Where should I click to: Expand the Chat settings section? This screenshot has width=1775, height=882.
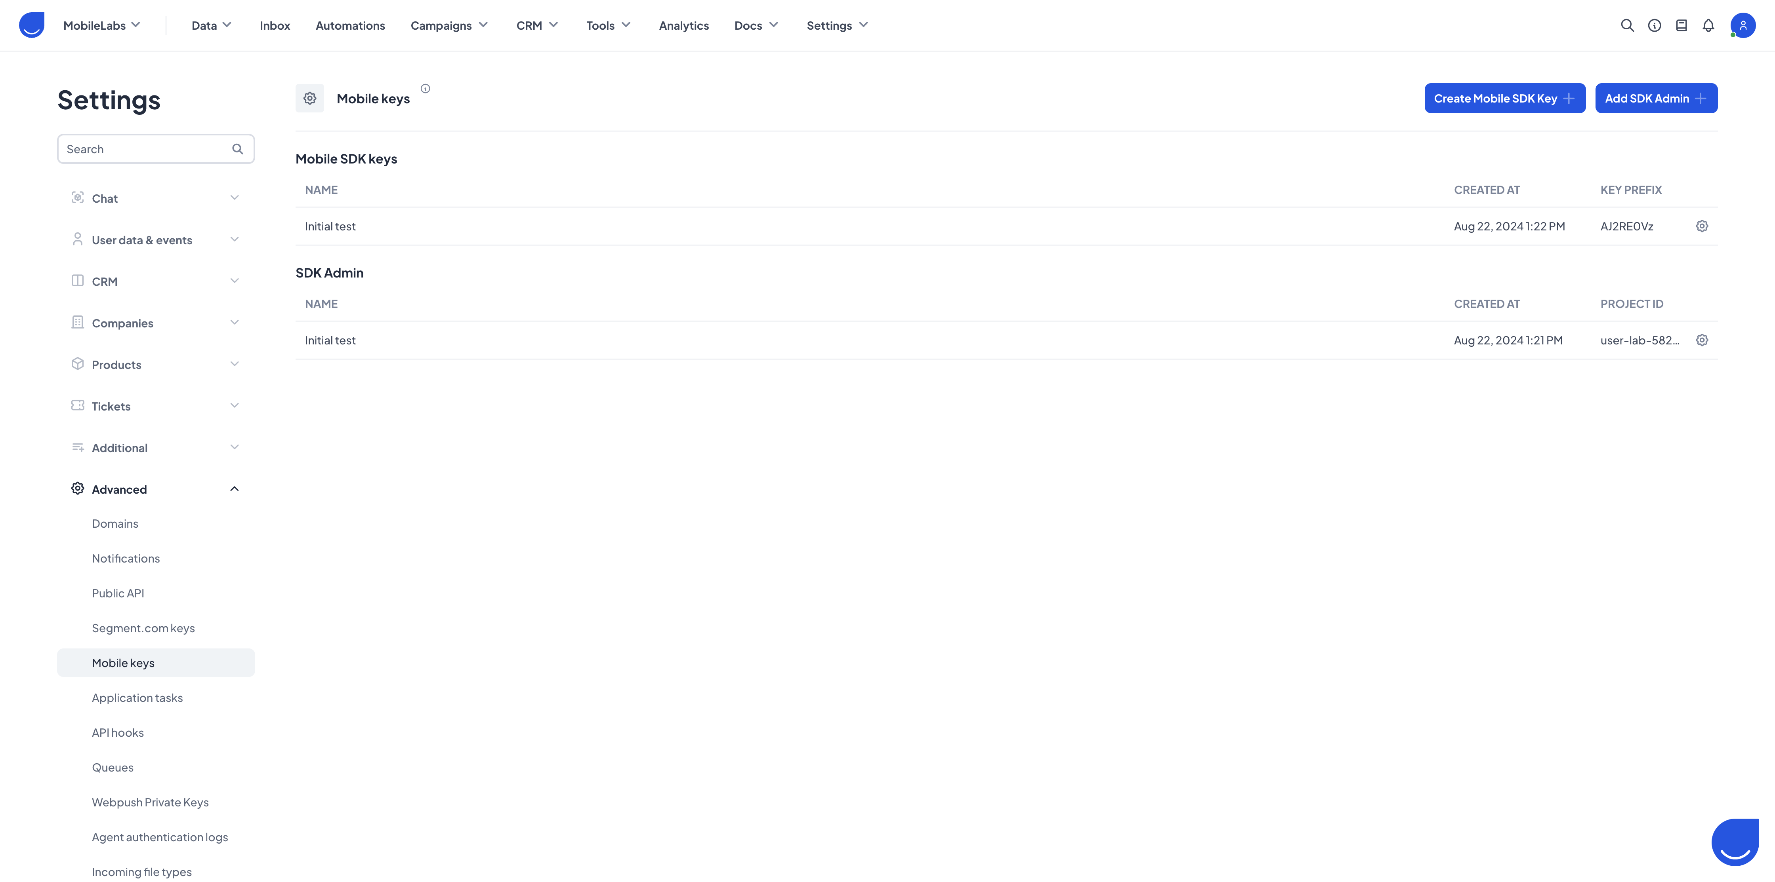(x=234, y=198)
